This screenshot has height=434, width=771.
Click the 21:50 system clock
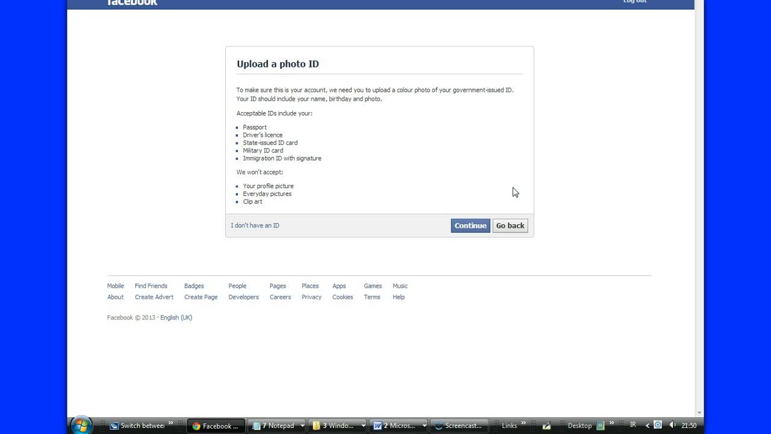pyautogui.click(x=689, y=426)
